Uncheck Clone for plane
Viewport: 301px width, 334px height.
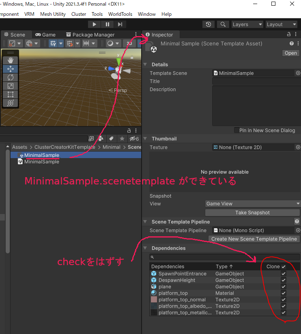pyautogui.click(x=284, y=287)
